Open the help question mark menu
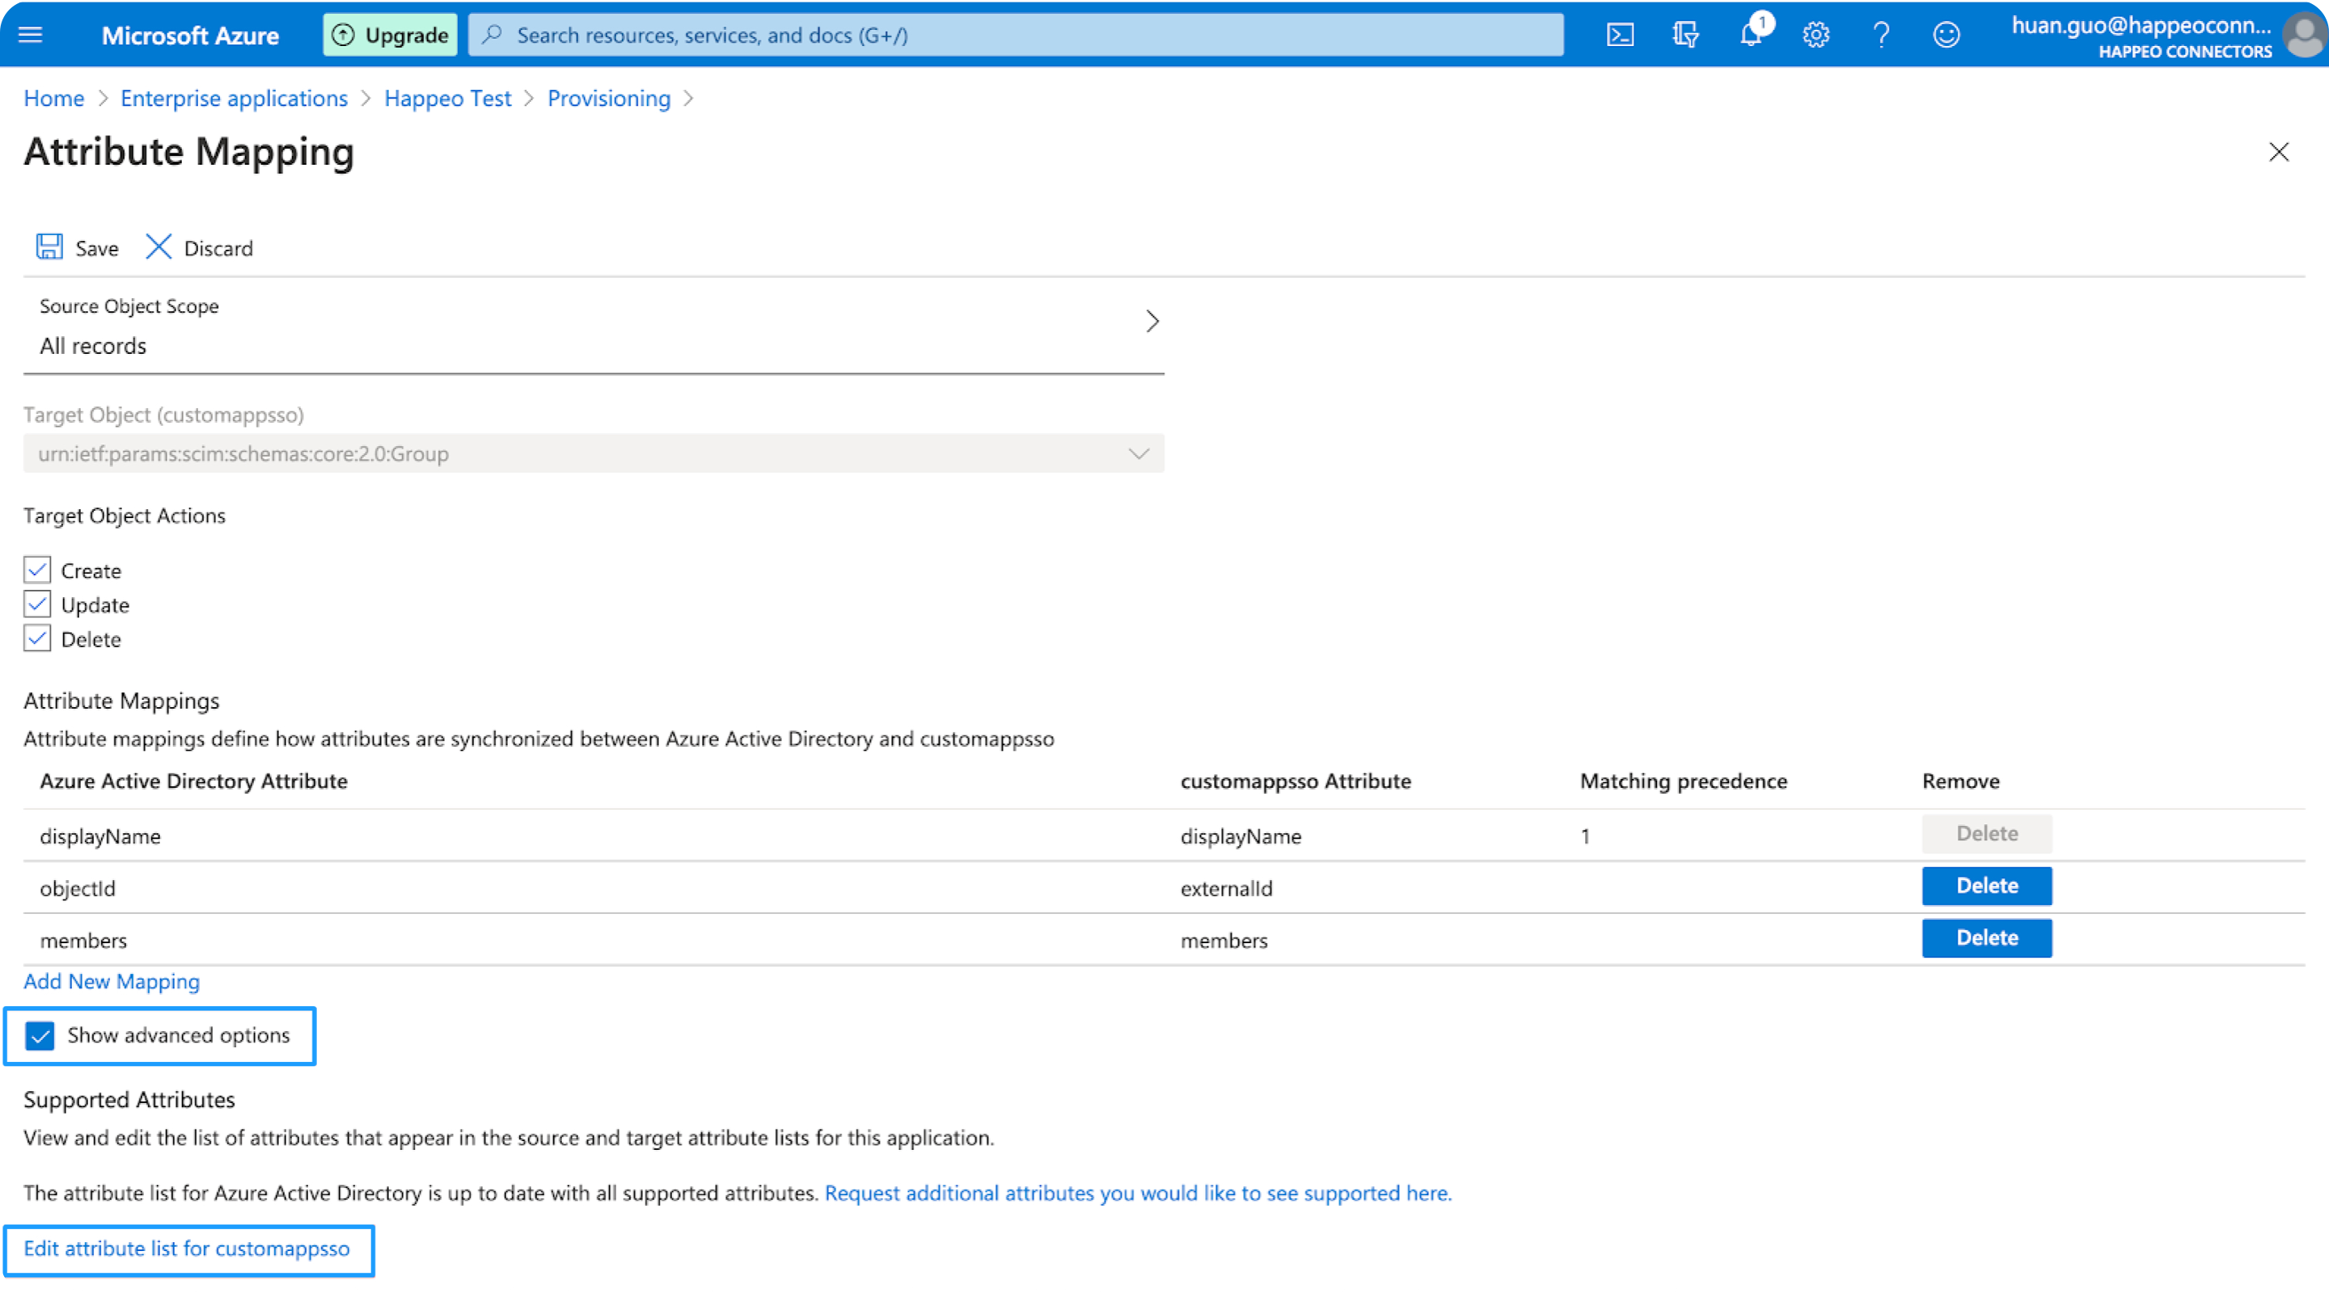 (1882, 34)
